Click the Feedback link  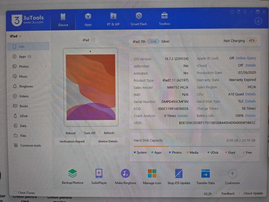(228, 194)
